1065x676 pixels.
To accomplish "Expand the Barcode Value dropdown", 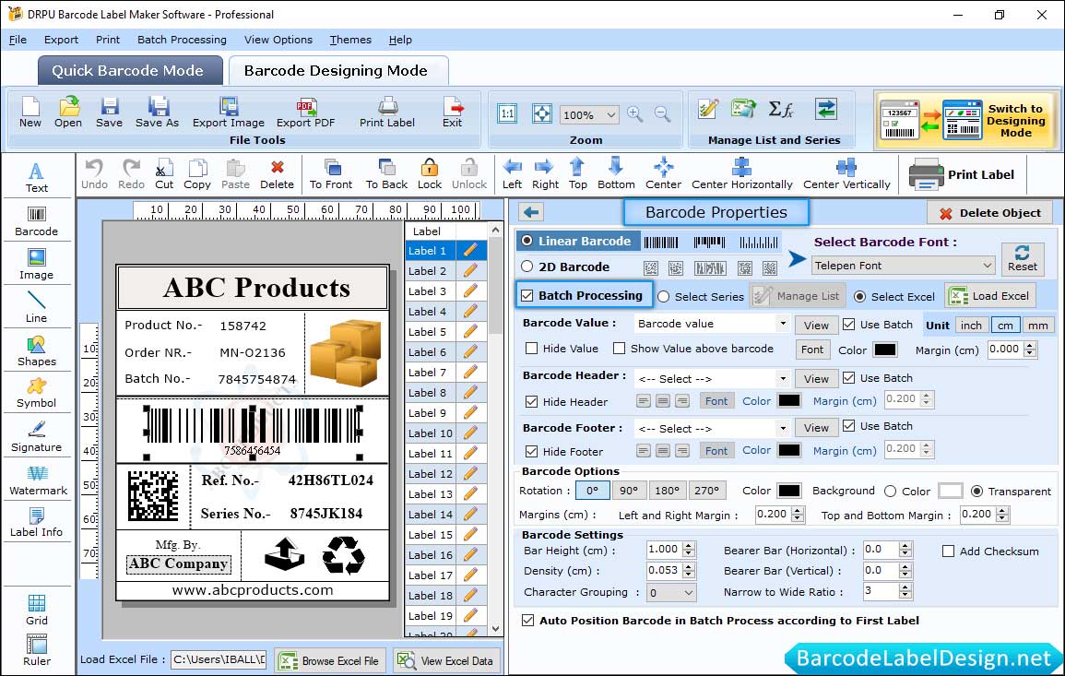I will pyautogui.click(x=783, y=324).
